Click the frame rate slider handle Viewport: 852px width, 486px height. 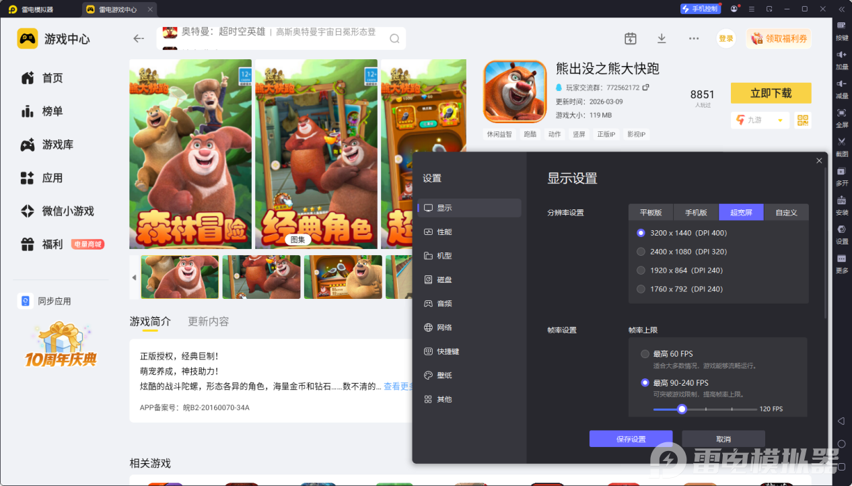click(x=682, y=409)
